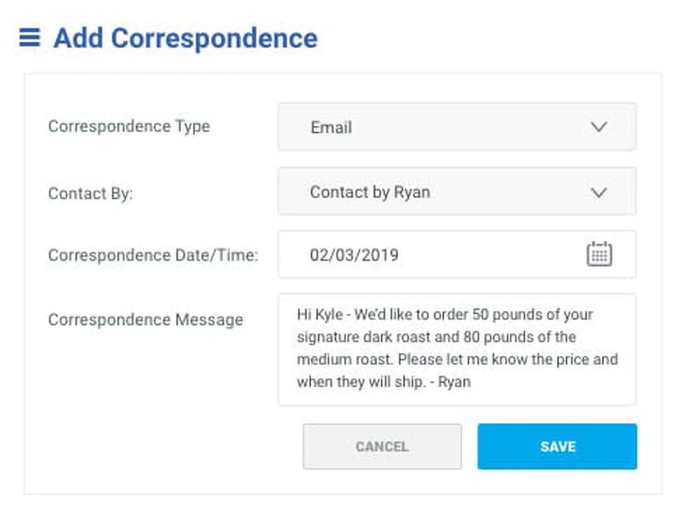Open the calendar date picker icon
689x516 pixels.
click(599, 254)
